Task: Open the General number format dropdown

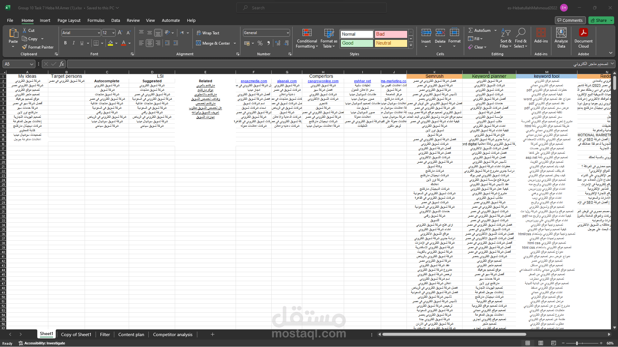Action: [x=287, y=33]
